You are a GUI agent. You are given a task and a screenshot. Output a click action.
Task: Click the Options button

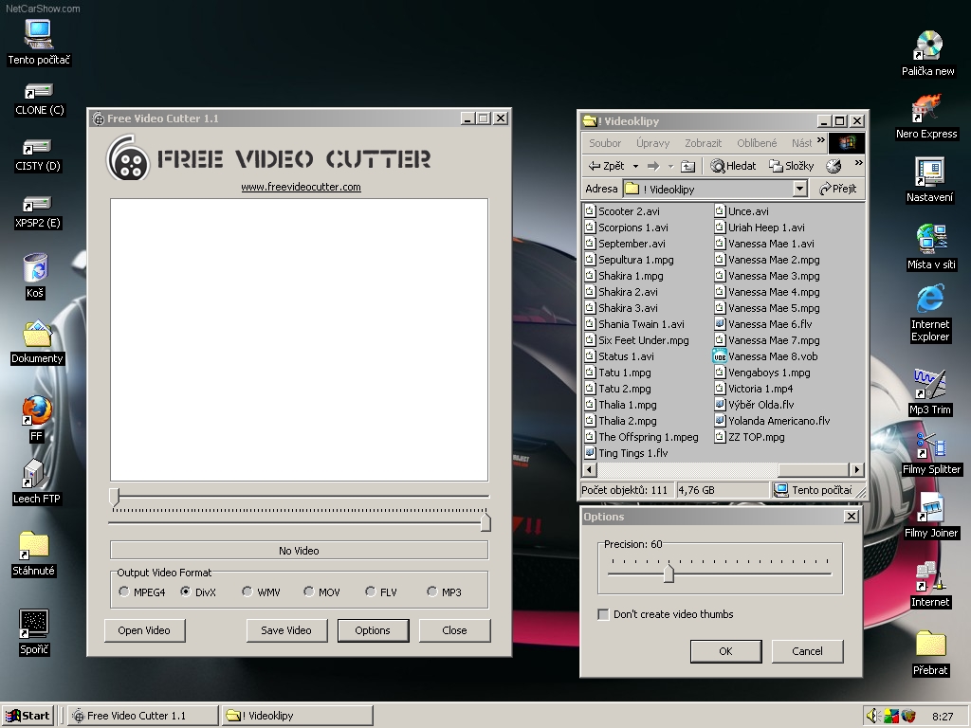tap(373, 630)
